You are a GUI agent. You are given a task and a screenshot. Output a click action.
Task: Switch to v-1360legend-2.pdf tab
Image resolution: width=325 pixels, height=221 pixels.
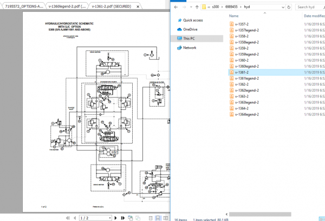click(x=67, y=5)
